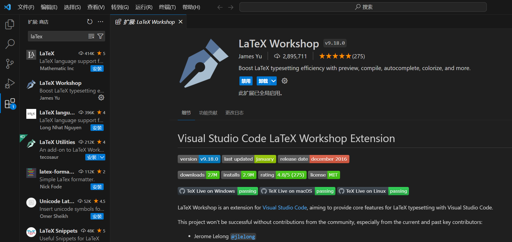Close the LaTeX Workshop extension tab
The width and height of the screenshot is (512, 242).
180,22
